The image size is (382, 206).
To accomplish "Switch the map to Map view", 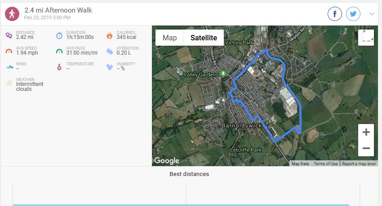I will (x=169, y=38).
